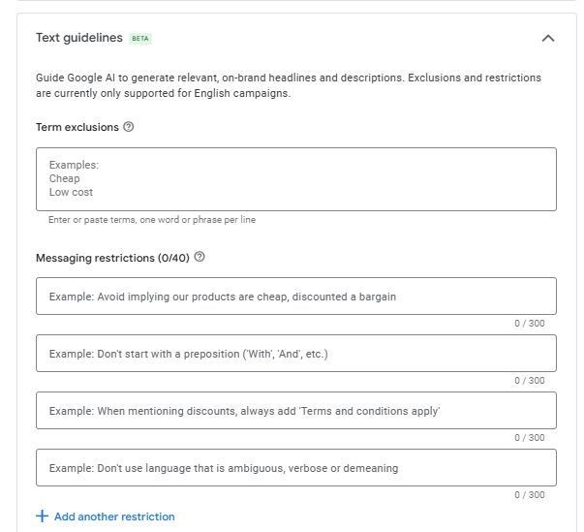Click the 0 / 300 counter under fourth restriction
584x532 pixels.
tap(529, 495)
